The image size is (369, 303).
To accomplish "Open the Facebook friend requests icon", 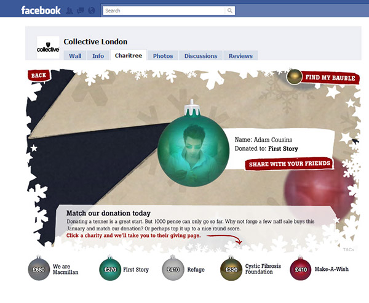I will tap(69, 10).
